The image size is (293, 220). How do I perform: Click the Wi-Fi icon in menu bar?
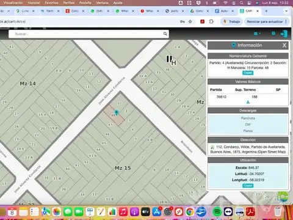pos(225,3)
